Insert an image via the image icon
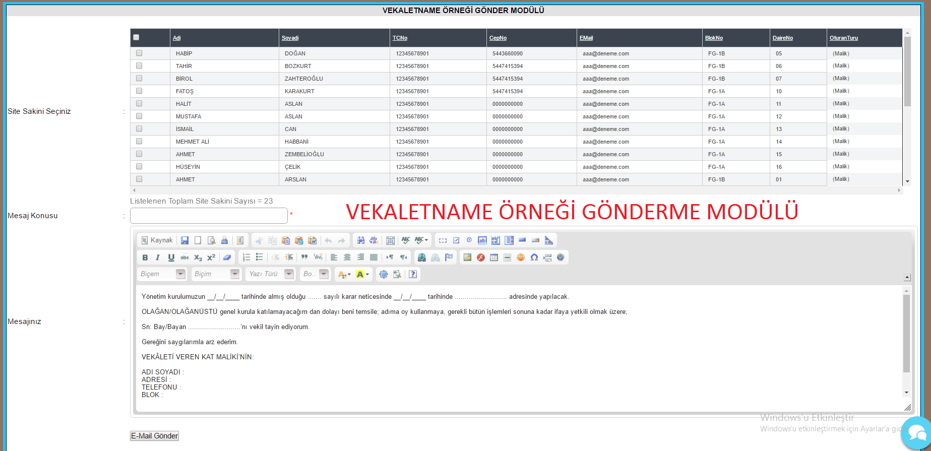 [467, 257]
